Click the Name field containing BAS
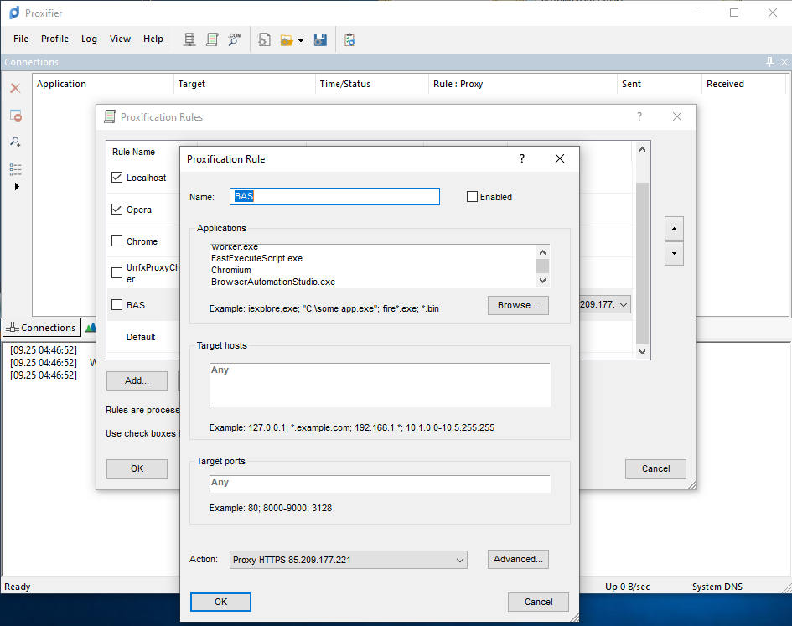The image size is (792, 626). pyautogui.click(x=334, y=197)
